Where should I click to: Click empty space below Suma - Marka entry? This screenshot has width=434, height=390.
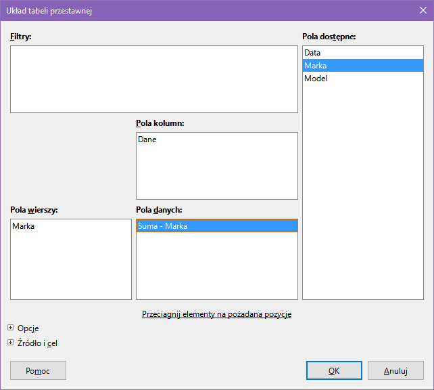[x=216, y=267]
